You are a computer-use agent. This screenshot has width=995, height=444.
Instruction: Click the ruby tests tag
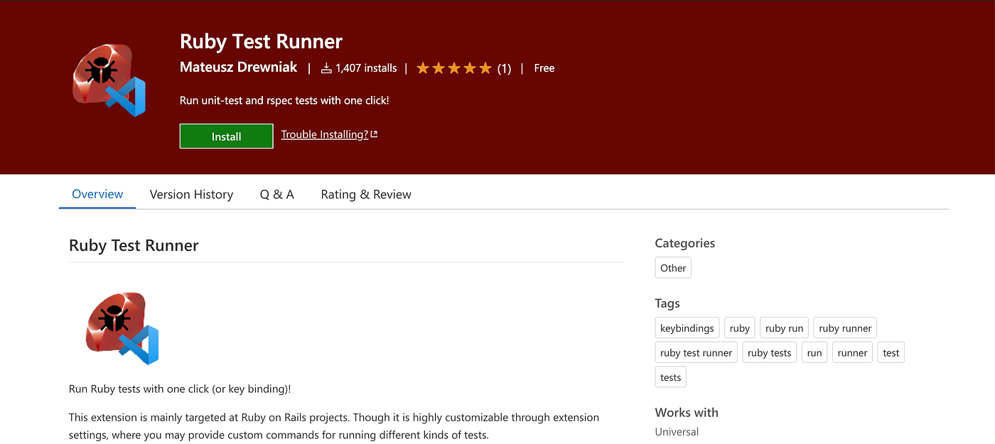tap(770, 353)
